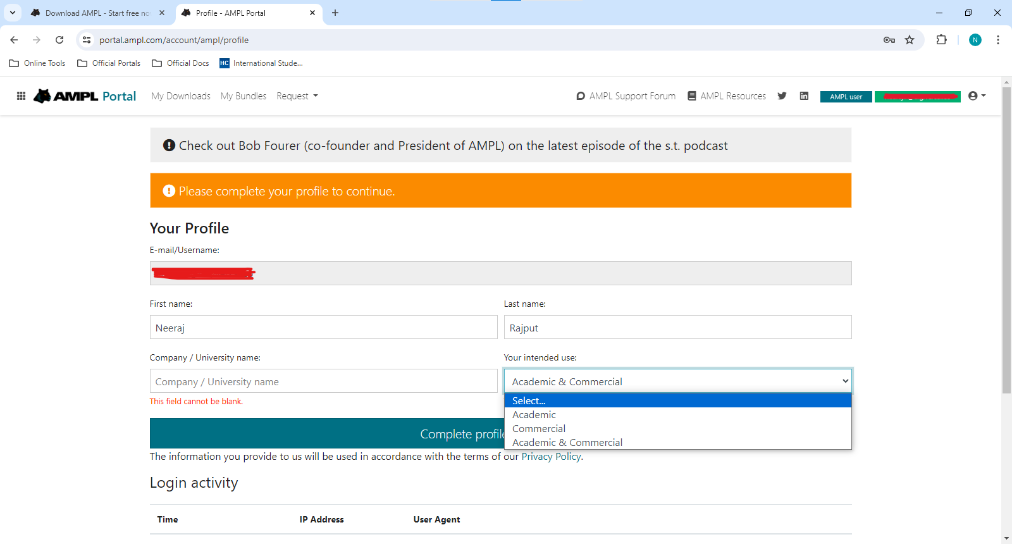Open AMPL Twitter page icon
The height and width of the screenshot is (544, 1012).
coord(782,96)
